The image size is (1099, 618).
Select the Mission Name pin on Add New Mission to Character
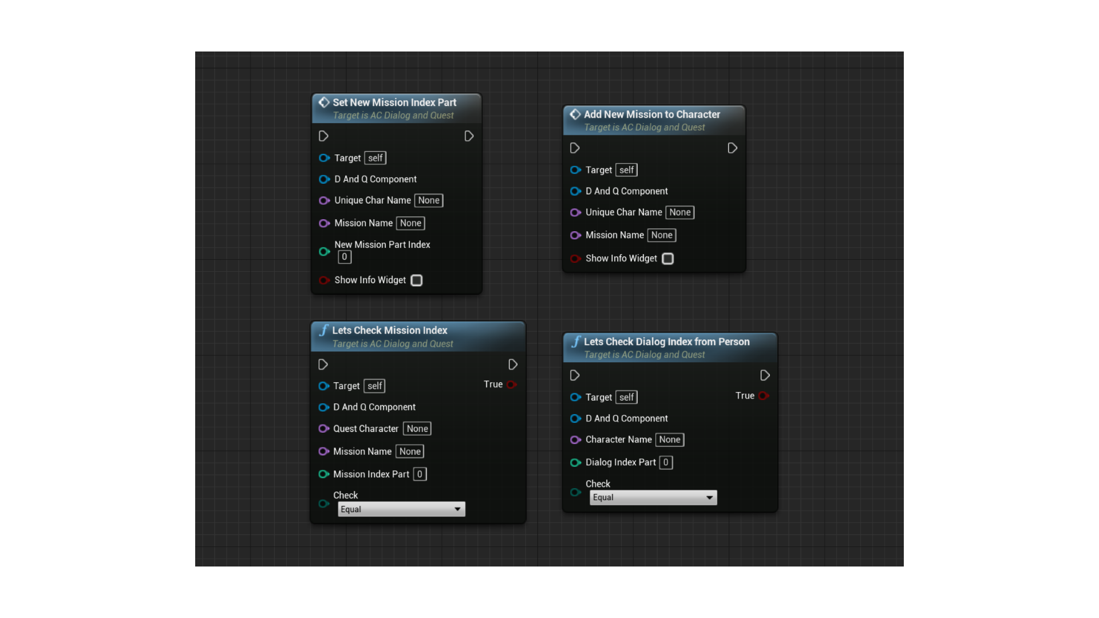[x=575, y=235]
